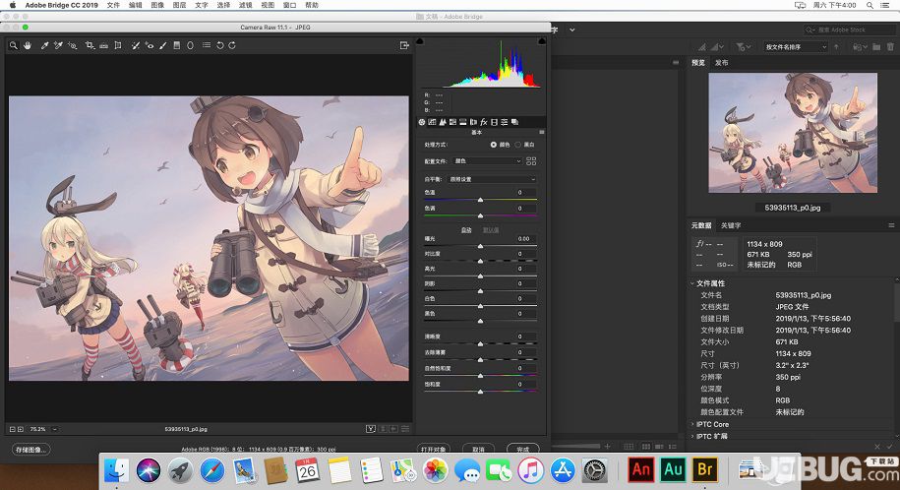Screen dimensions: 900x490
Task: Select the Black & White treatment radio button
Action: coord(517,145)
